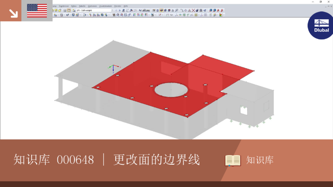The image size is (333, 187).
Task: Open the Optionen menu
Action: click(92, 6)
